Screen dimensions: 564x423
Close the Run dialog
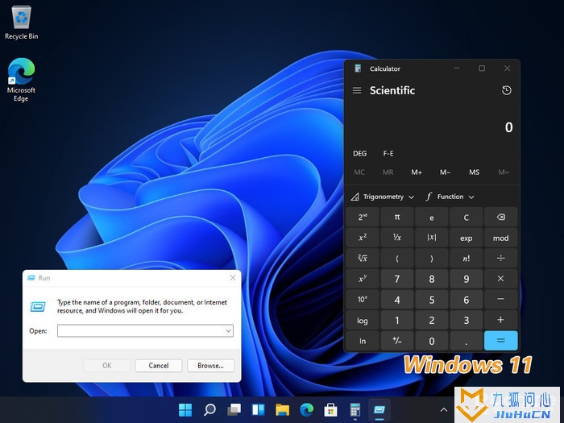click(233, 278)
